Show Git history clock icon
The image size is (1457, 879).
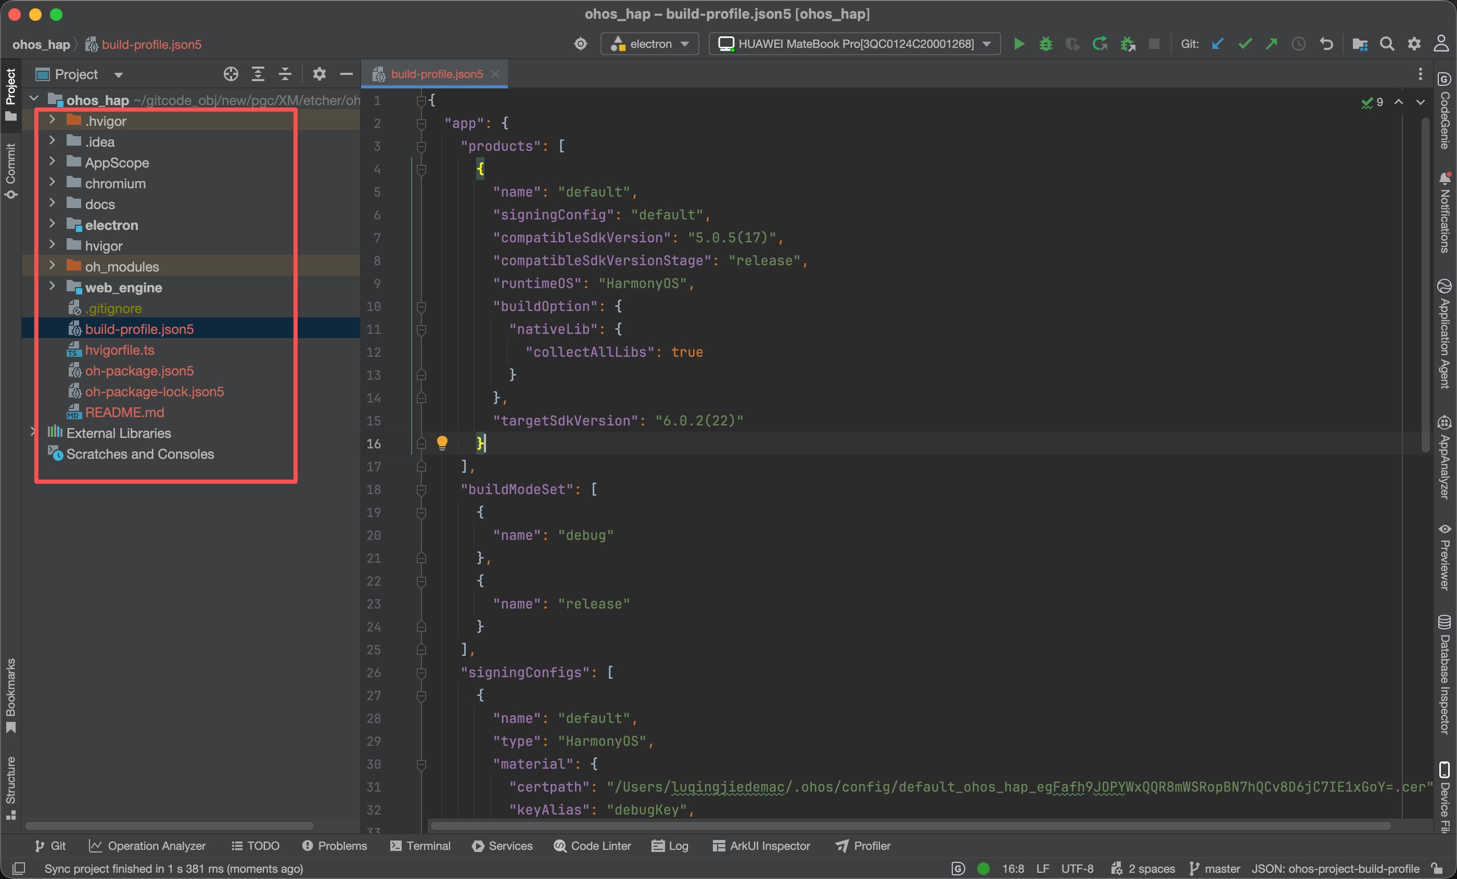pos(1298,44)
